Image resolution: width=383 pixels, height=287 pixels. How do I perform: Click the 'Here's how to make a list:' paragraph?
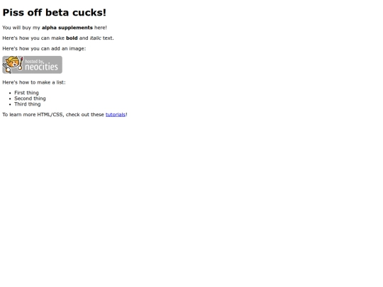(x=34, y=82)
